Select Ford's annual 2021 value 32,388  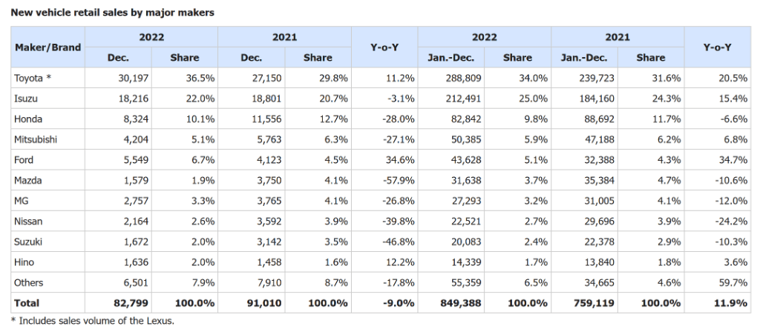[x=599, y=159]
